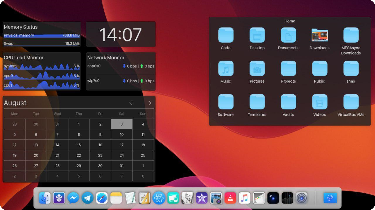Image resolution: width=375 pixels, height=210 pixels.
Task: Open the purple iMovie star icon
Action: point(202,198)
